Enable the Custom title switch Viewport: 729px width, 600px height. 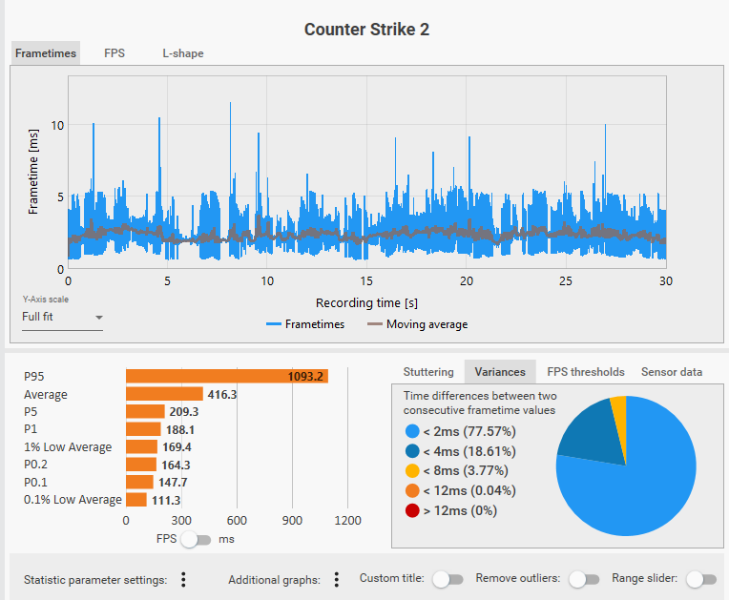tap(448, 580)
